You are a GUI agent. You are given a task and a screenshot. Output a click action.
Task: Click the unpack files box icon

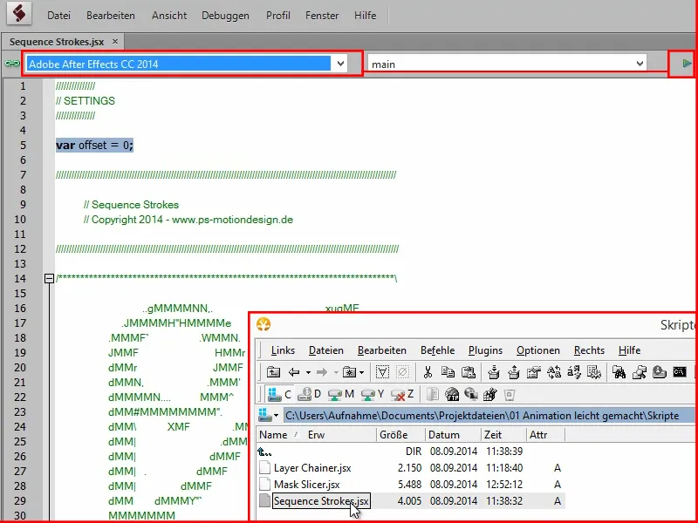point(513,372)
